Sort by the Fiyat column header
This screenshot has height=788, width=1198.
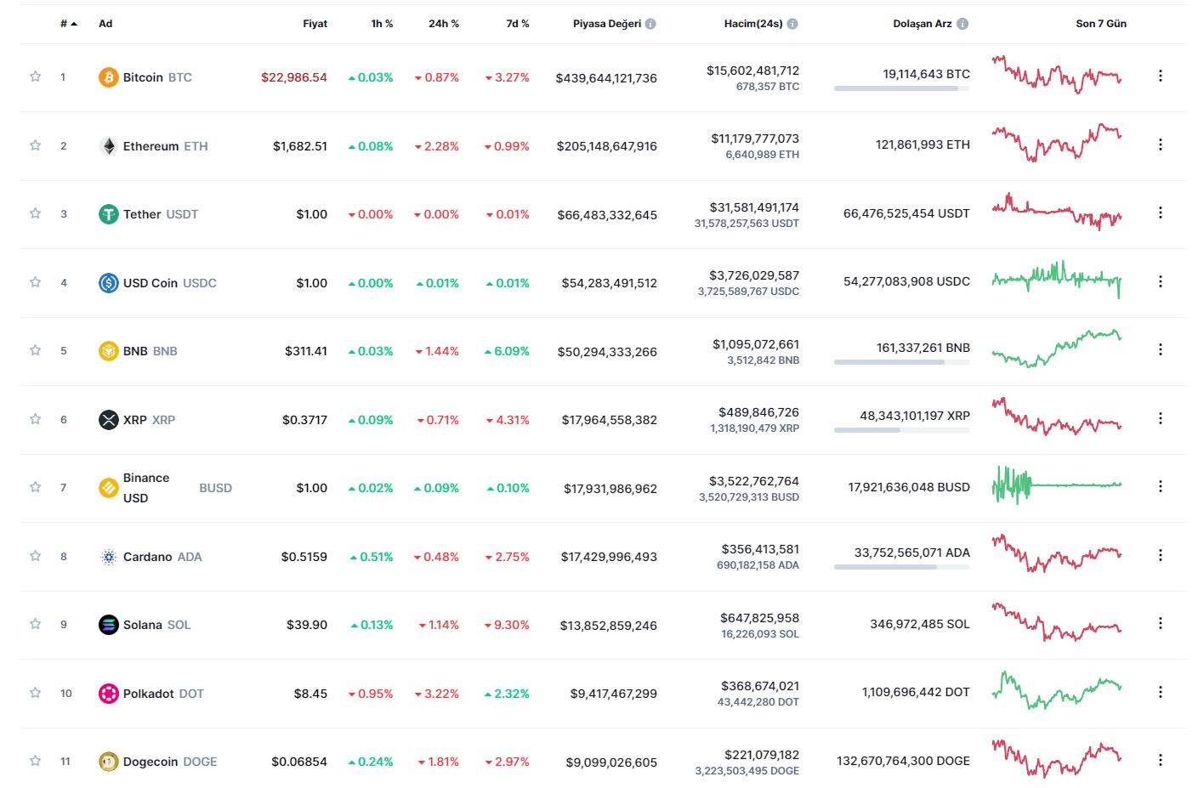tap(315, 24)
